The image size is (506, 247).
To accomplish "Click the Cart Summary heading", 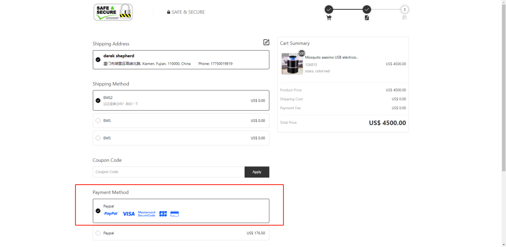I will 295,43.
